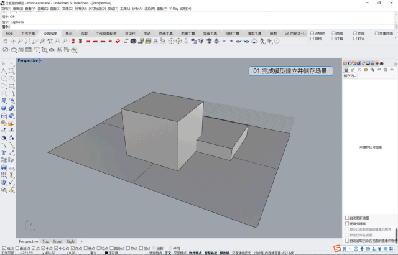
Task: Enable the 自动更新缩图 checkbox
Action: [347, 218]
